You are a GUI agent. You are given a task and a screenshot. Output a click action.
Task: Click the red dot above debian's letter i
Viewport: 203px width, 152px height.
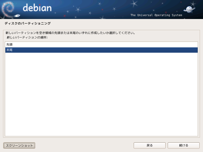tap(40, 5)
